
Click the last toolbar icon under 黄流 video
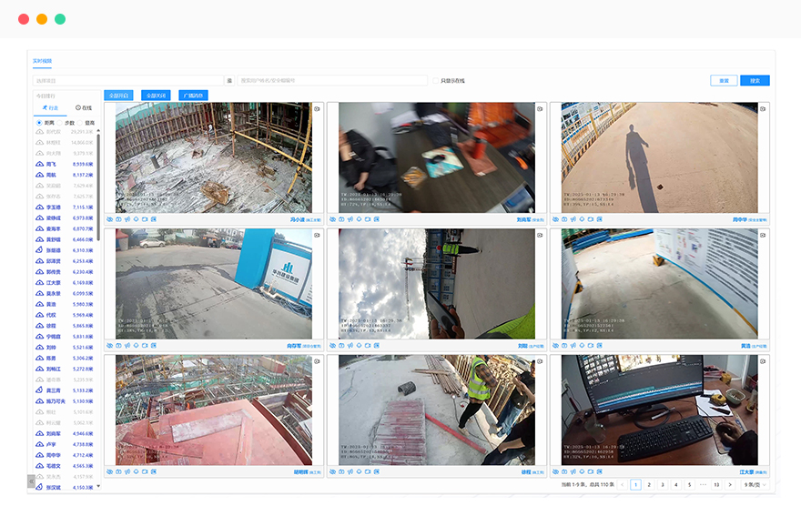[598, 346]
